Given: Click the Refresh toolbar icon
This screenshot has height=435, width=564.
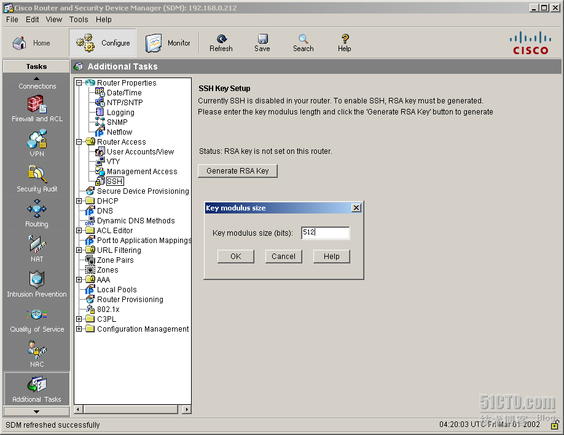Looking at the screenshot, I should (x=221, y=43).
